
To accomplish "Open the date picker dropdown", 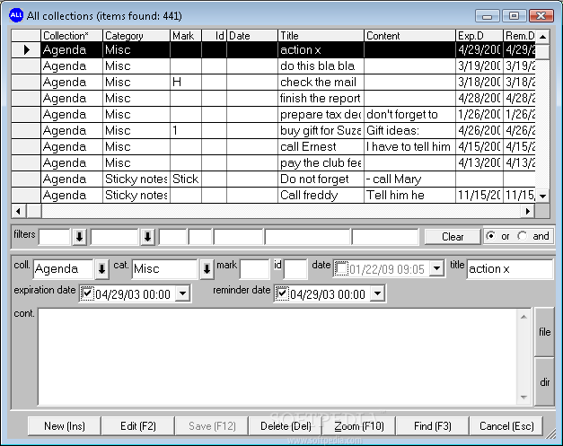I will tap(437, 268).
